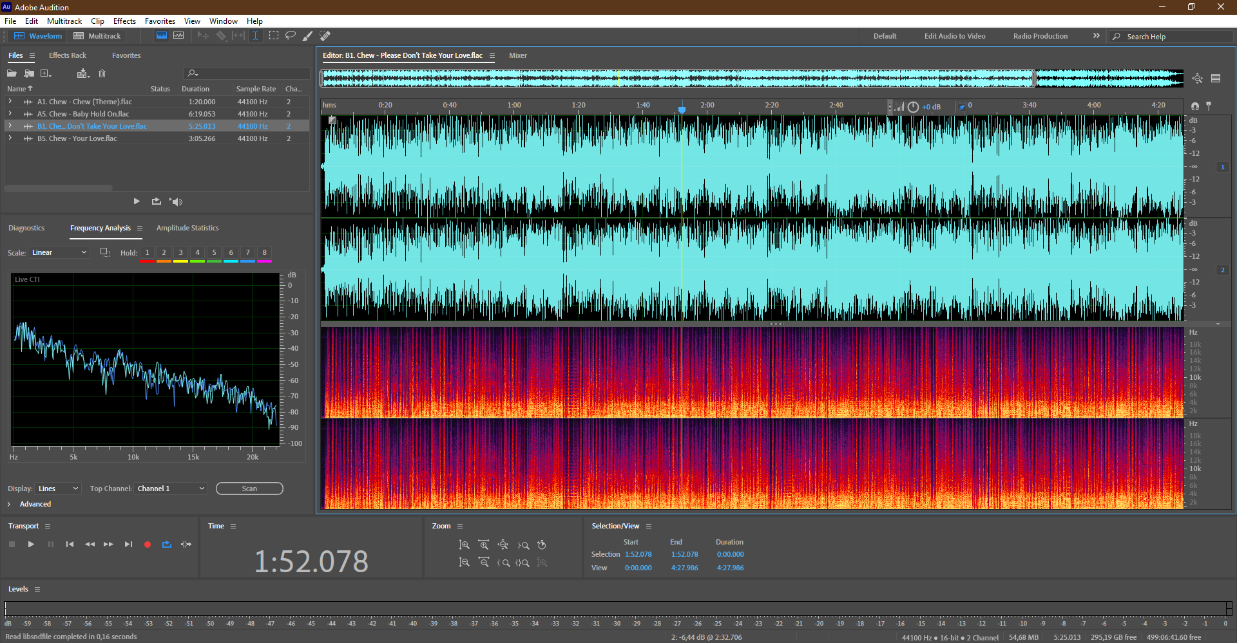Open the Multitrack menu
The image size is (1237, 643).
(64, 21)
